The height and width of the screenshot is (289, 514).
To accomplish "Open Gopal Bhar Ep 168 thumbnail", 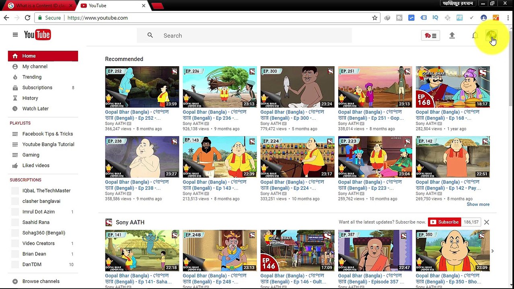I will pos(453,87).
